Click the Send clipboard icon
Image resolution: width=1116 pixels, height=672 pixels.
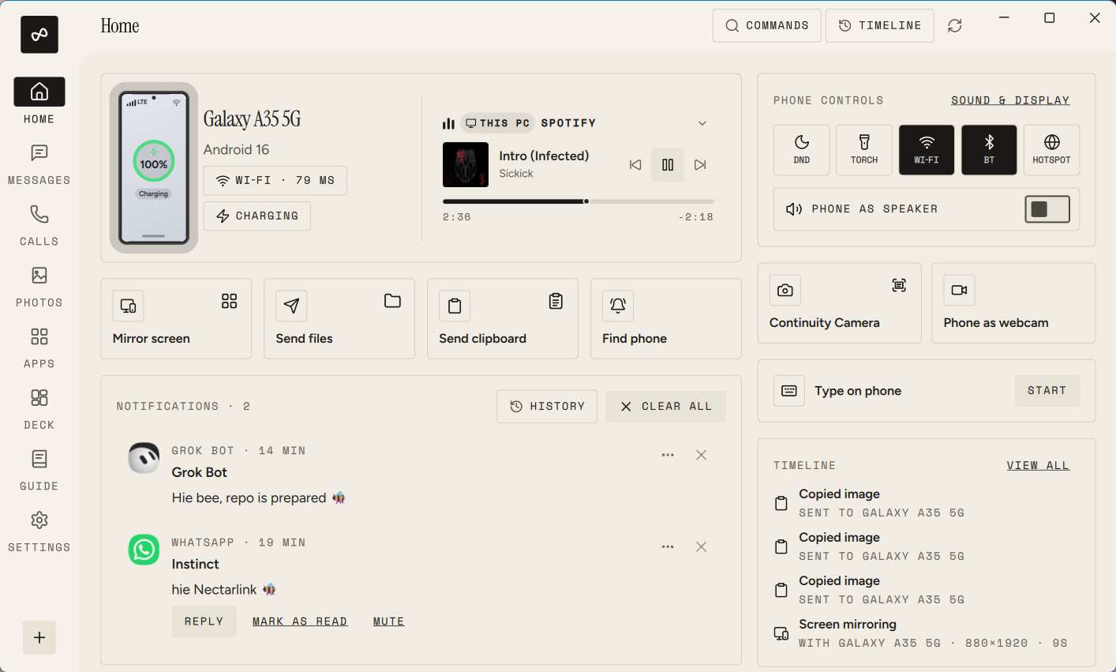point(455,306)
